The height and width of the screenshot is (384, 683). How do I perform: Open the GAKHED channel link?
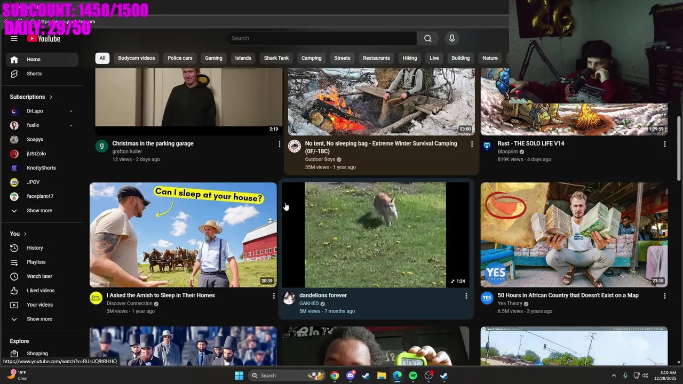pyautogui.click(x=309, y=303)
